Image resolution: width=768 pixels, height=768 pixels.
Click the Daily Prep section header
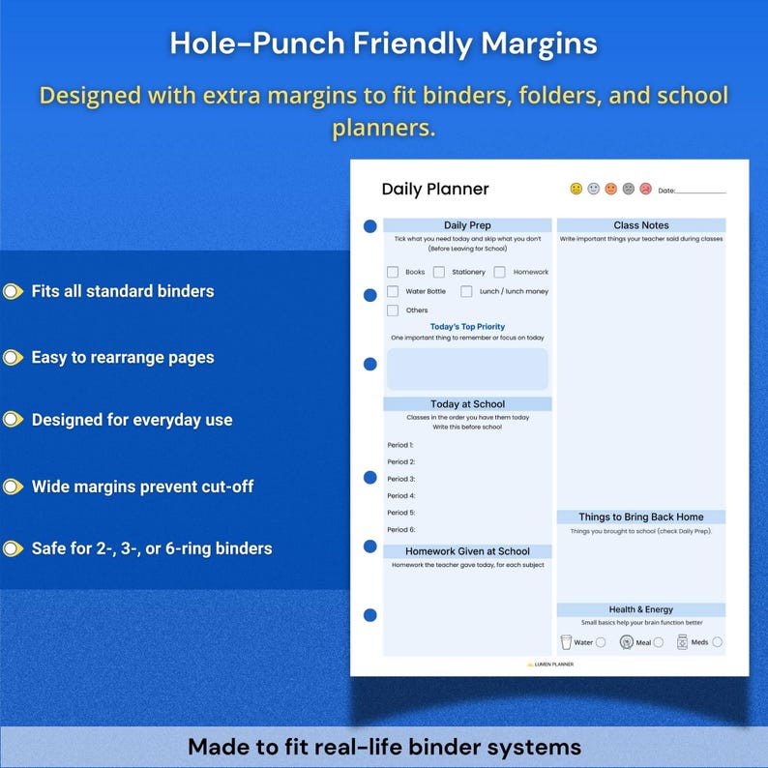click(467, 225)
